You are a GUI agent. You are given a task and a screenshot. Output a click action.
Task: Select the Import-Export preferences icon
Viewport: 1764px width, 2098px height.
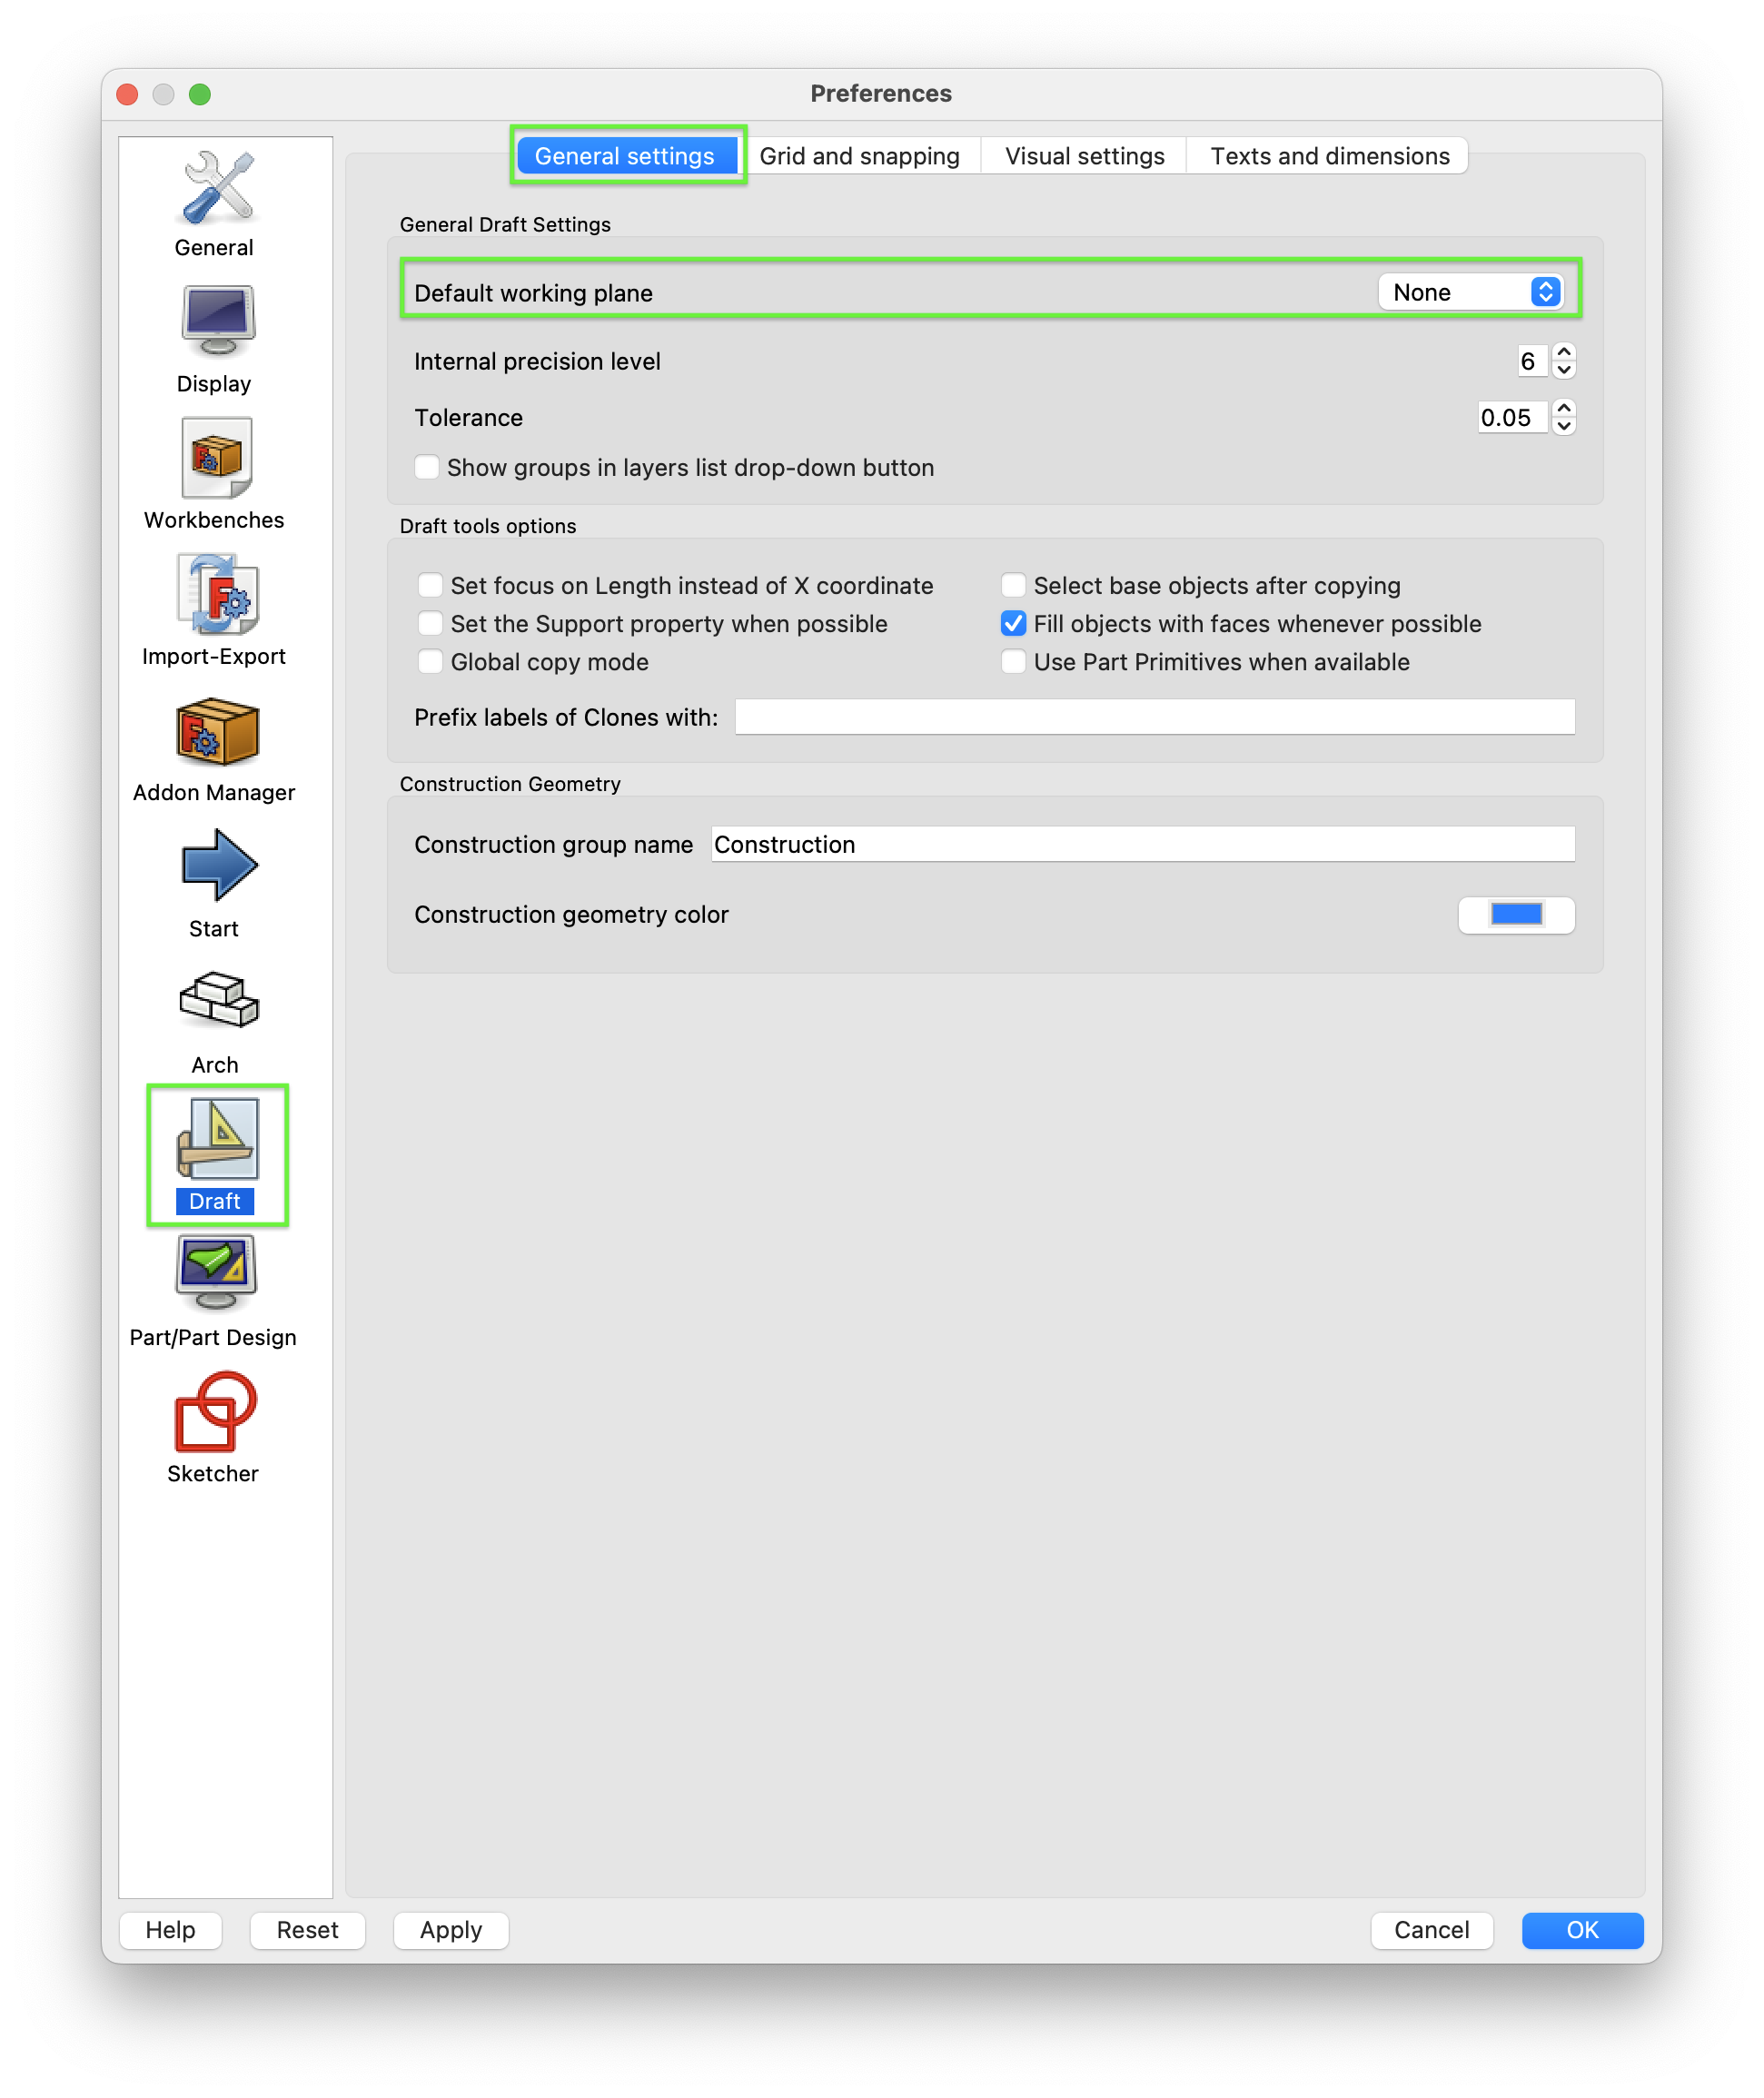click(218, 594)
